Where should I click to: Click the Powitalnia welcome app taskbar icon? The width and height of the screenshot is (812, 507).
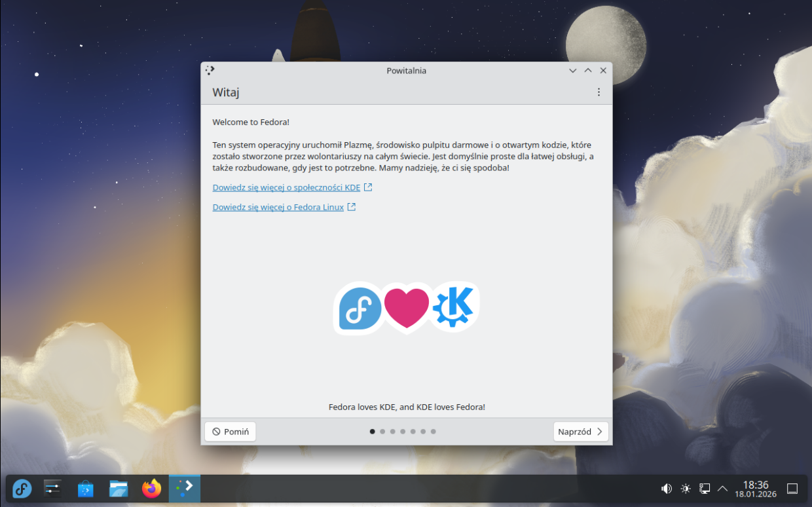[185, 489]
